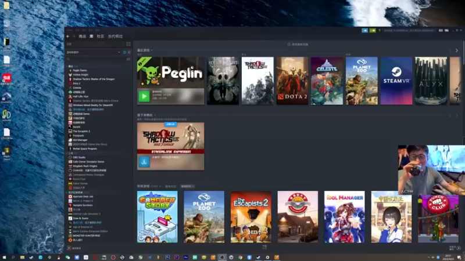Viewport: 465px width, 261px height.
Task: Open the profile name tab in Steam navigation
Action: click(115, 37)
